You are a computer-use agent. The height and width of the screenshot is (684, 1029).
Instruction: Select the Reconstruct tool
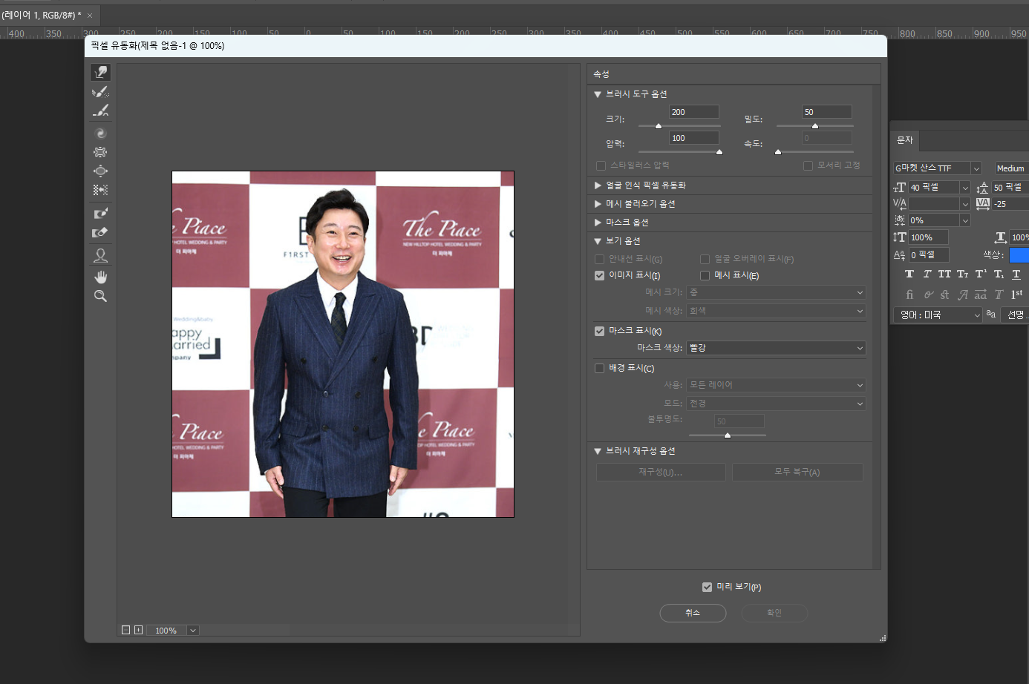coord(101,92)
